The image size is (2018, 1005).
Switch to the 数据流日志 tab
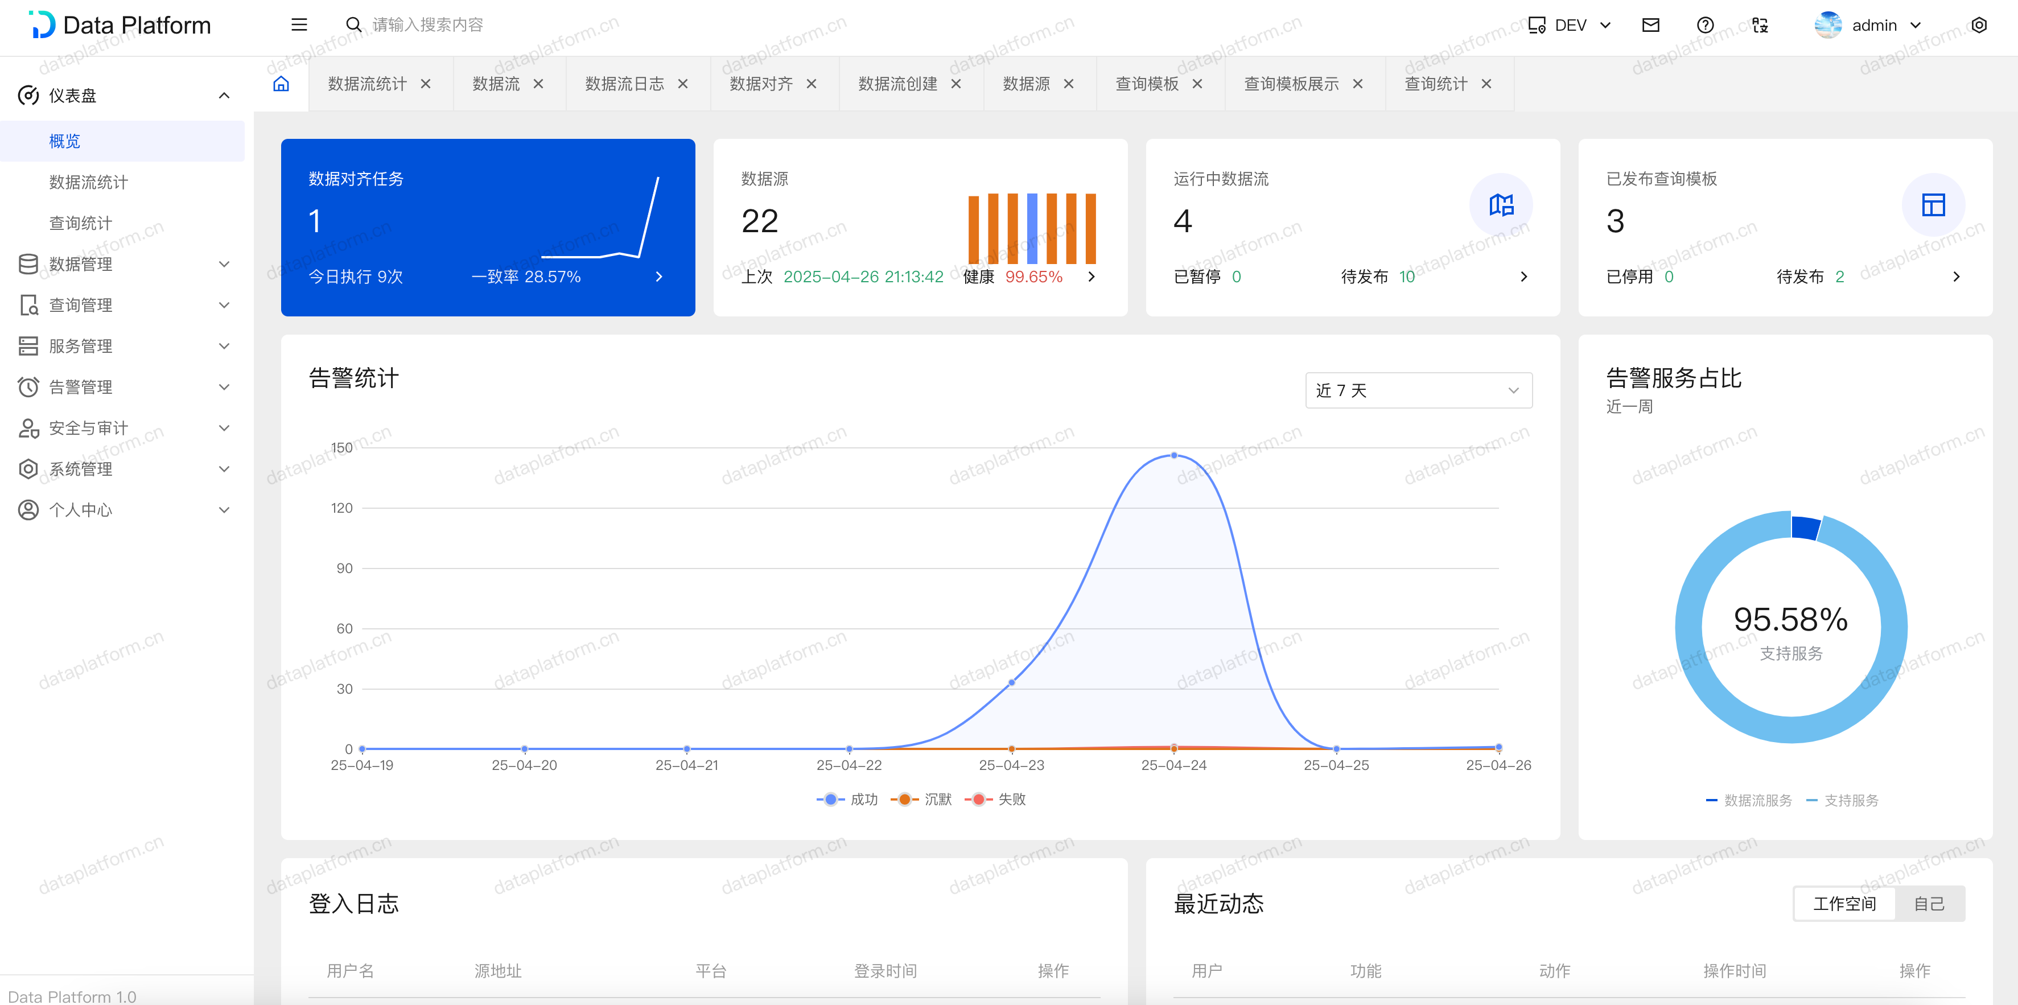click(x=624, y=84)
